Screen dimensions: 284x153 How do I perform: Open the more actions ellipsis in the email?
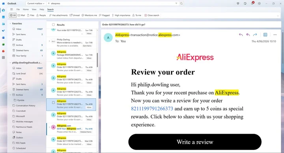point(275,35)
